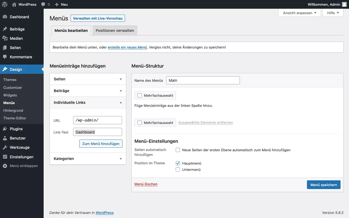This screenshot has width=349, height=218.
Task: Open the comments bubble icon in the admin bar
Action: pyautogui.click(x=43, y=4)
